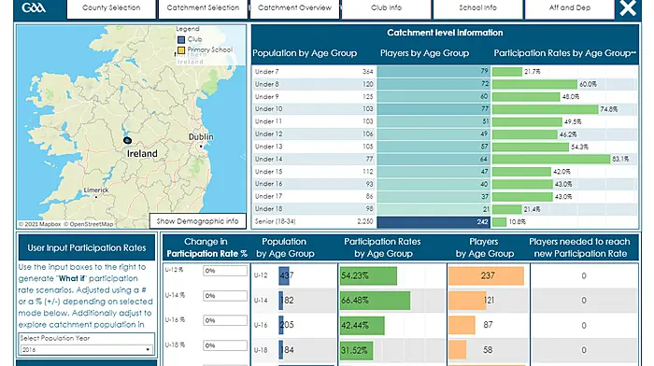Viewport: 654px width, 366px height.
Task: Click the Ireland label on the map
Action: click(x=142, y=154)
